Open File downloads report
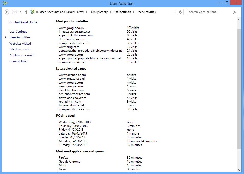 20,49
